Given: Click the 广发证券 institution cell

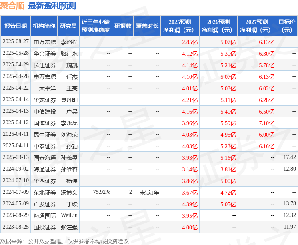Looking at the screenshot, I should 45,204.
